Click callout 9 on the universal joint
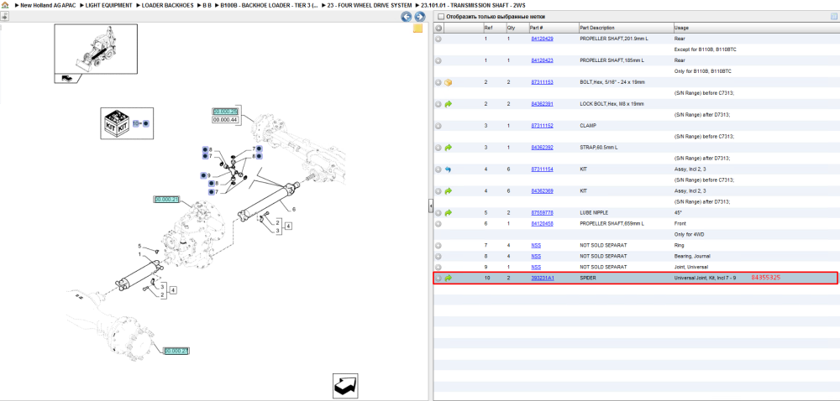 [x=209, y=175]
